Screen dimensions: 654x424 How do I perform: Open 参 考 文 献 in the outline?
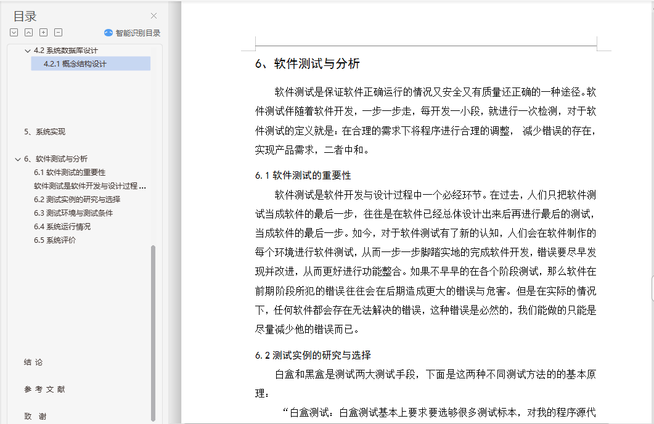tap(44, 389)
